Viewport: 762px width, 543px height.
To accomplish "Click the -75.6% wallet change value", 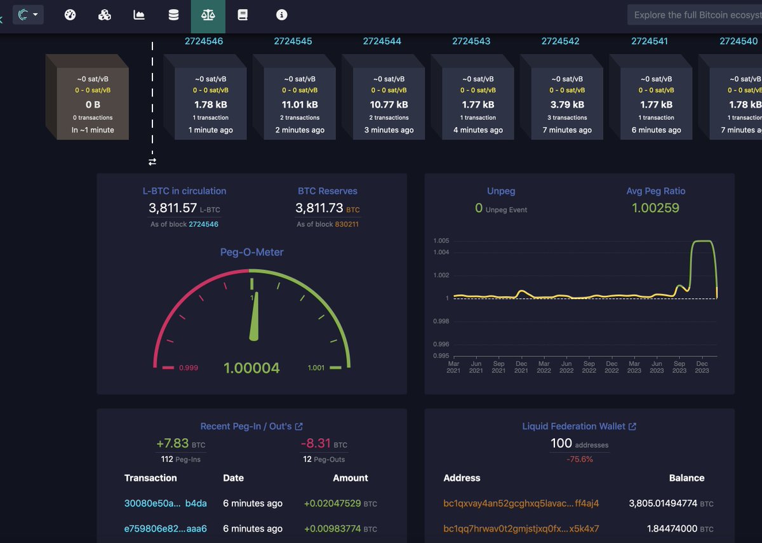I will [579, 459].
